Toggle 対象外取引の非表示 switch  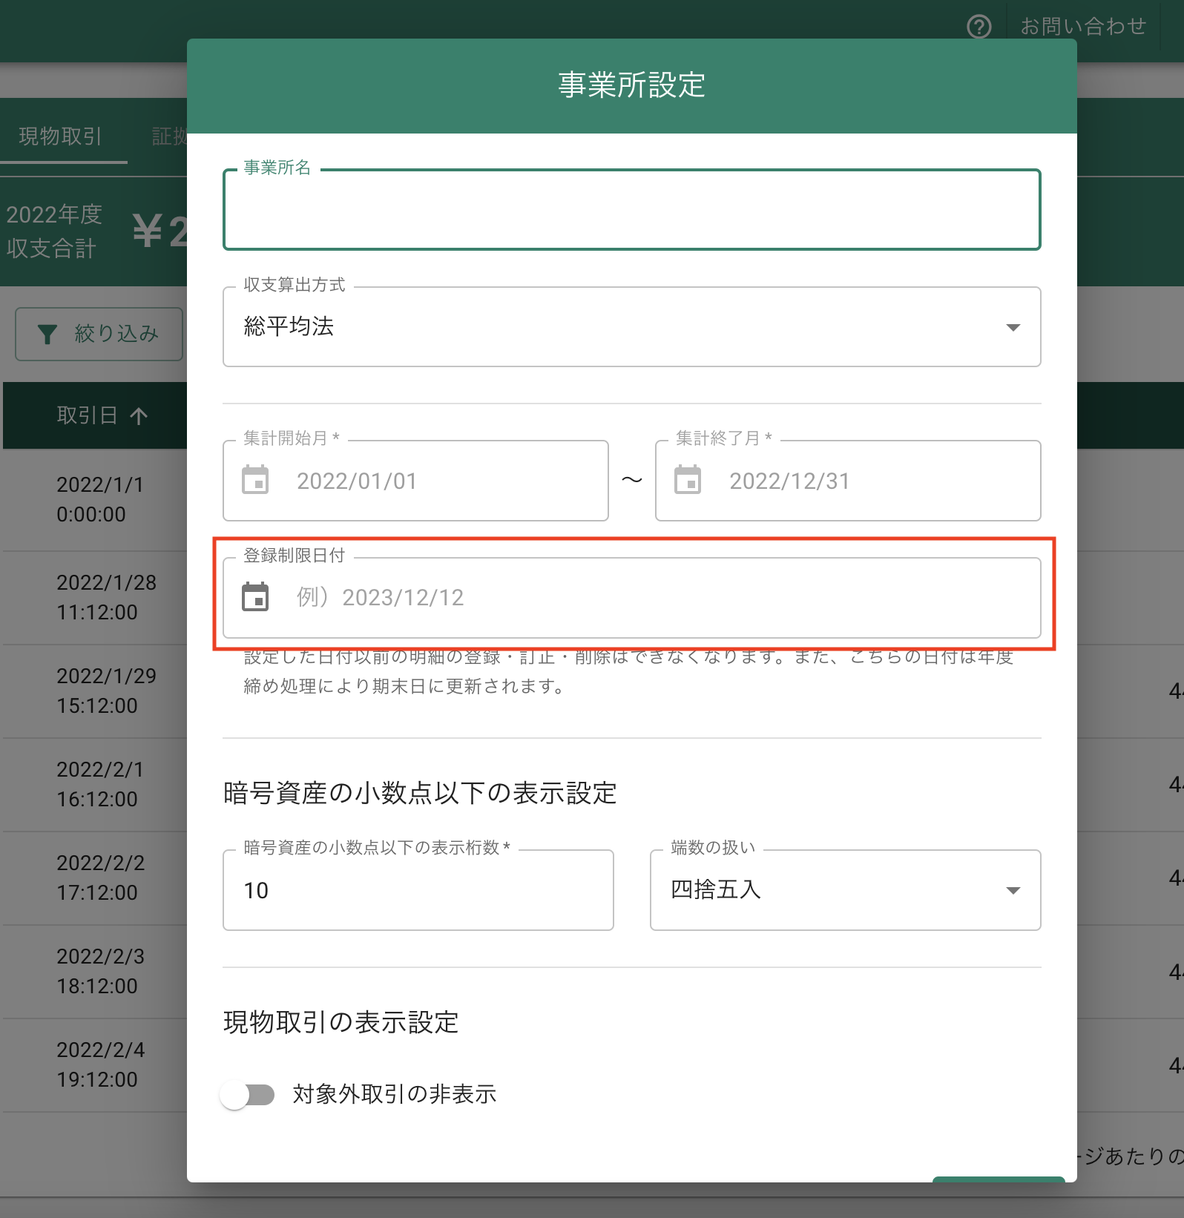248,1094
